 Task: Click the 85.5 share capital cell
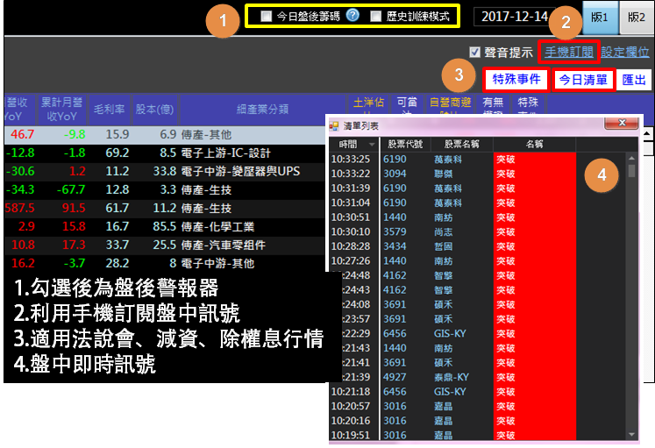click(x=164, y=226)
